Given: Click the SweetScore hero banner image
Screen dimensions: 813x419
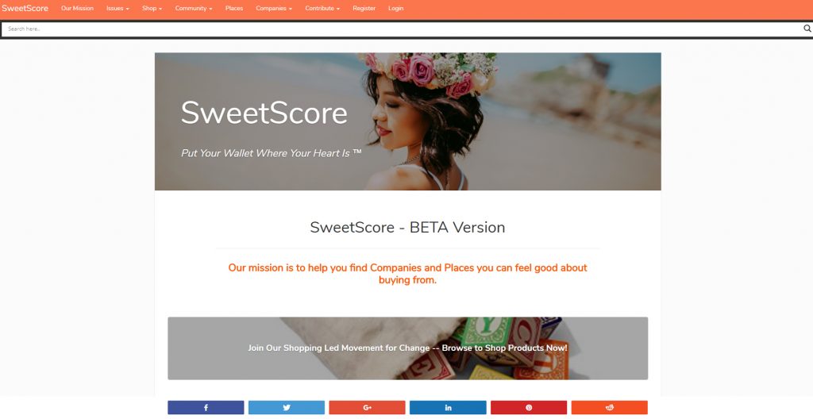Looking at the screenshot, I should (407, 121).
